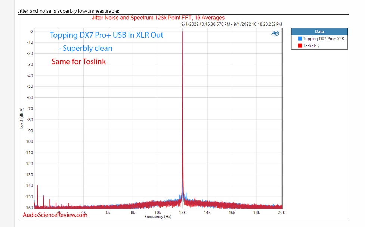Click the 18k frequency axis tick label
365x227 pixels.
(x=257, y=212)
